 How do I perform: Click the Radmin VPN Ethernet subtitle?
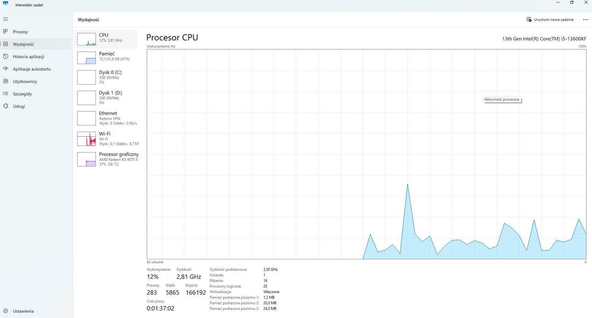[110, 118]
